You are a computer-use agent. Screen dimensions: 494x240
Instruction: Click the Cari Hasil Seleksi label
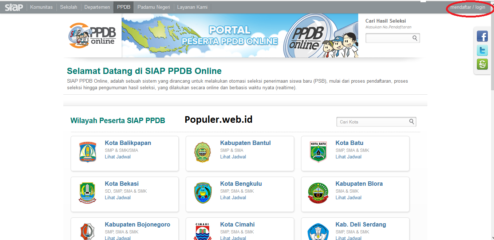pyautogui.click(x=386, y=21)
